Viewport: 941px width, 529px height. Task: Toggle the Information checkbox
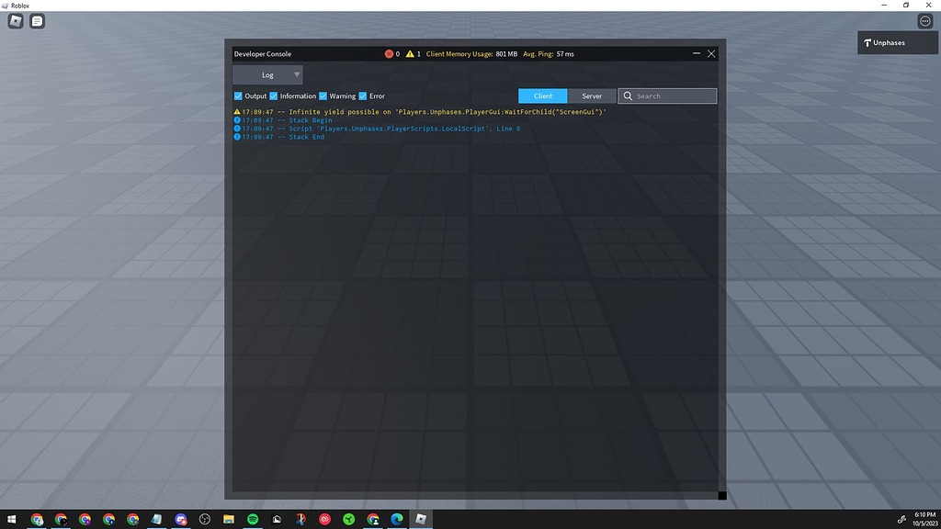[274, 96]
